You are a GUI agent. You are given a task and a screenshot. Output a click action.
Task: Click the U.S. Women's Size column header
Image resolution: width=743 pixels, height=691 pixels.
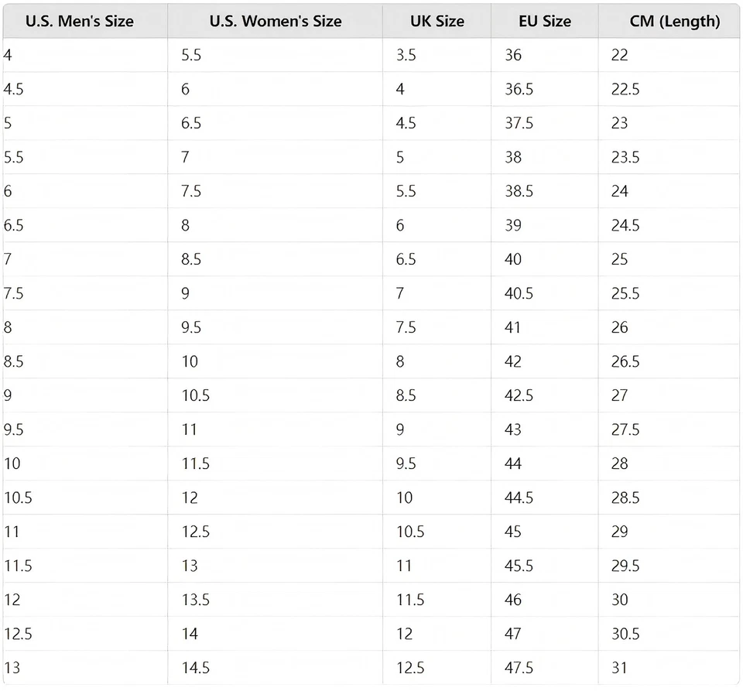(275, 22)
